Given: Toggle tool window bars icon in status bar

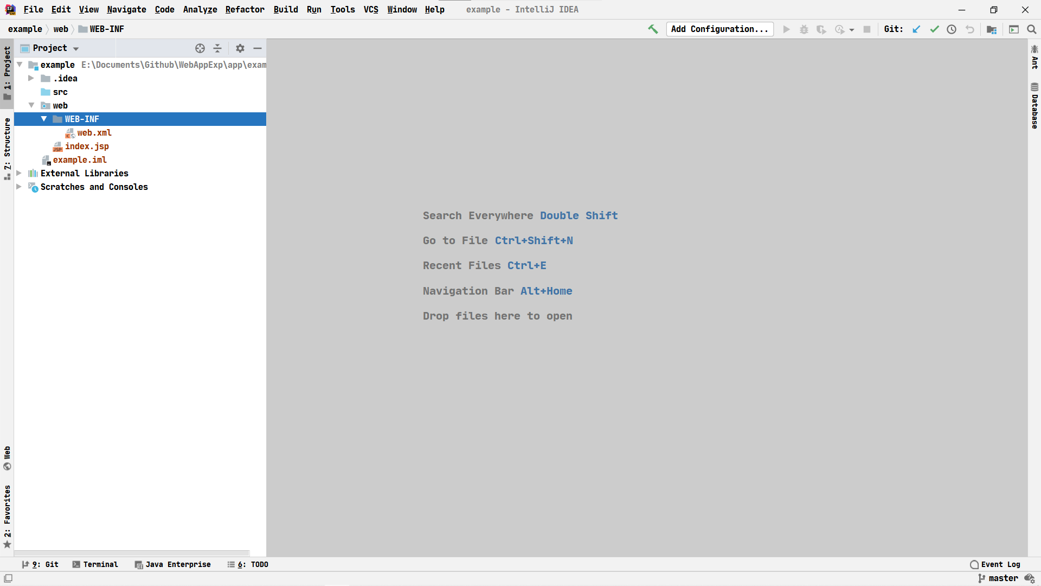Looking at the screenshot, I should [x=8, y=578].
